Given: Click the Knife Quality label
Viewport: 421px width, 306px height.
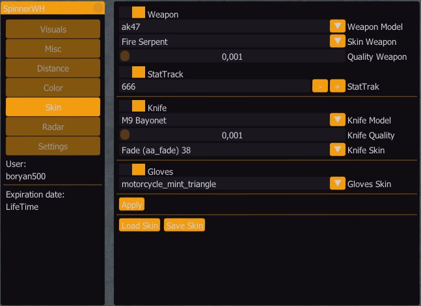Looking at the screenshot, I should point(371,135).
